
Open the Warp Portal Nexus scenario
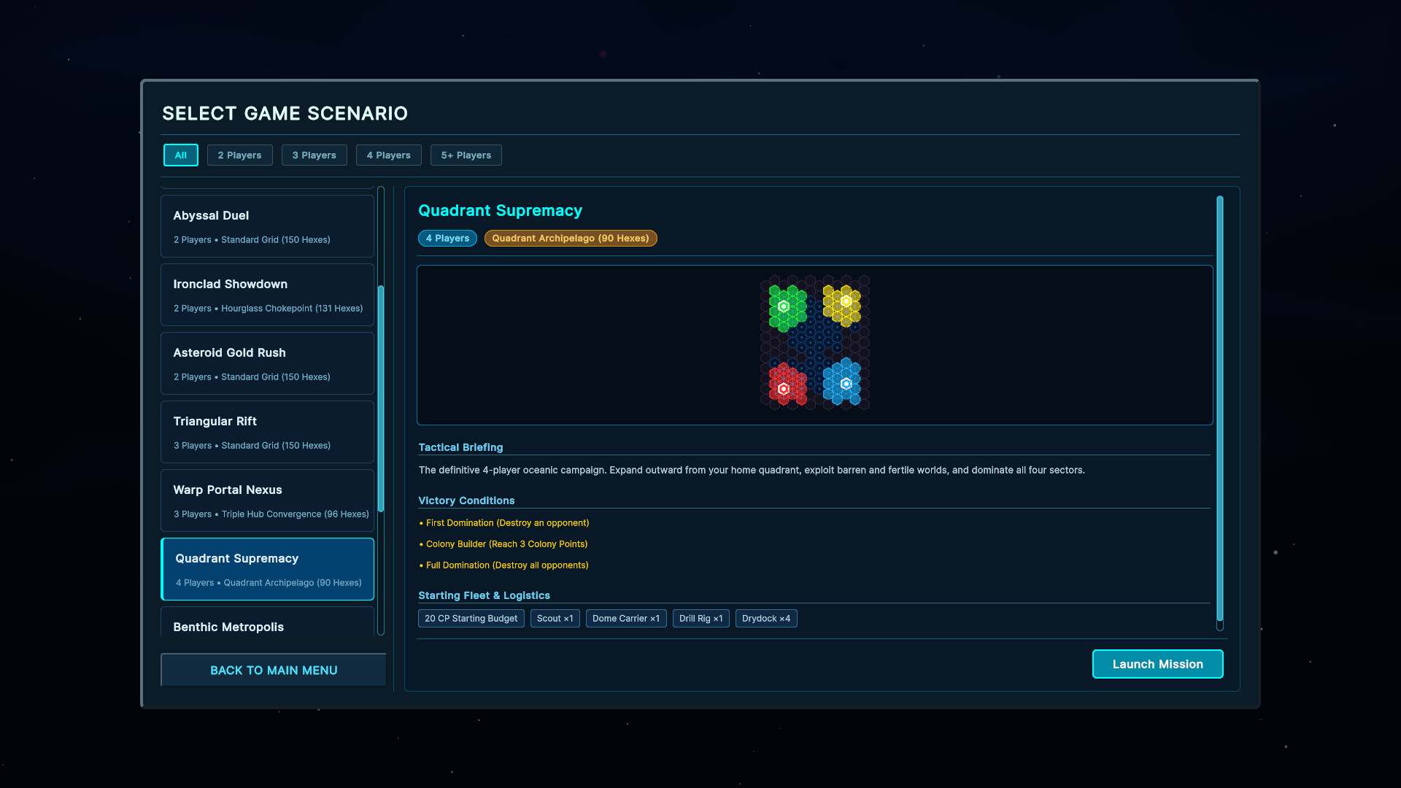267,501
